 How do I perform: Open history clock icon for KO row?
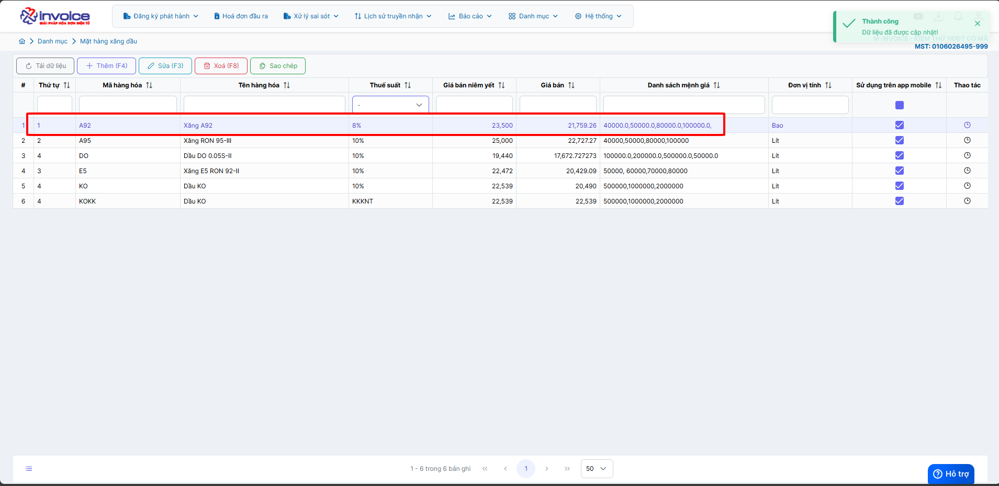point(967,186)
